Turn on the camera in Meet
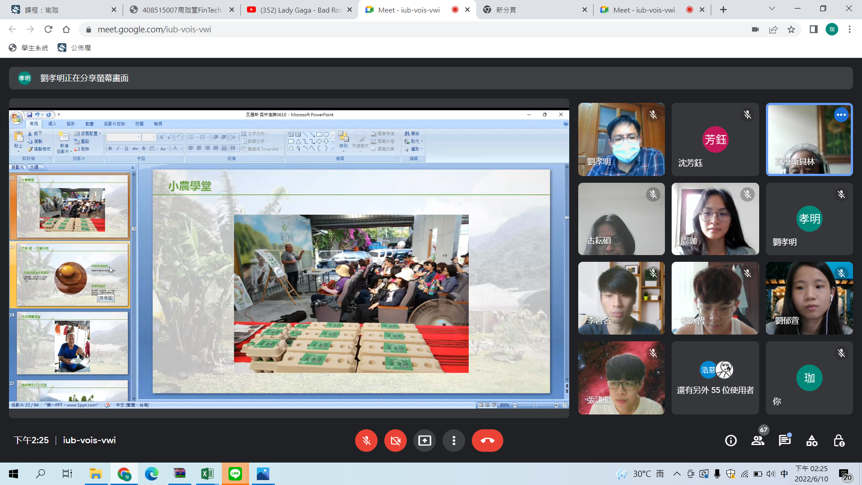The image size is (862, 485). click(395, 441)
